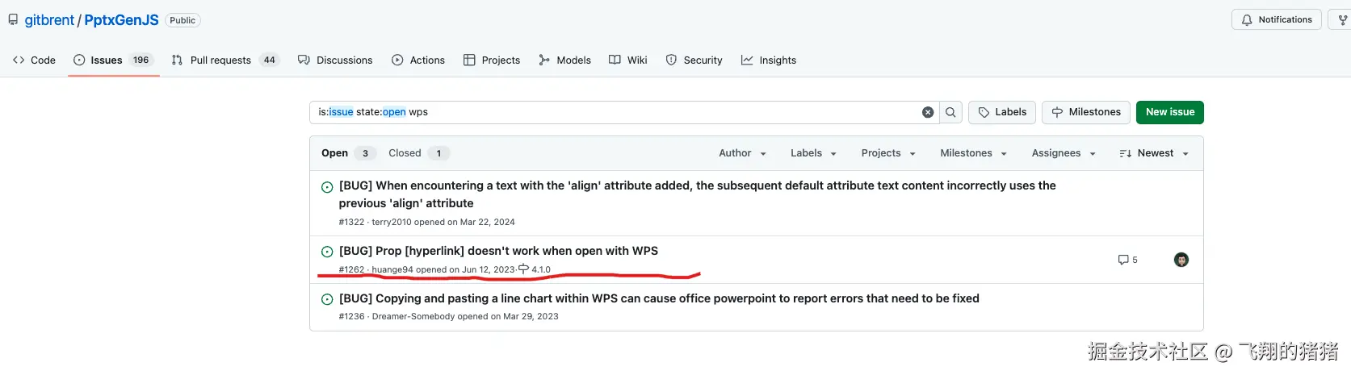1351x375 pixels.
Task: Open the Notifications bell button
Action: pos(1276,19)
